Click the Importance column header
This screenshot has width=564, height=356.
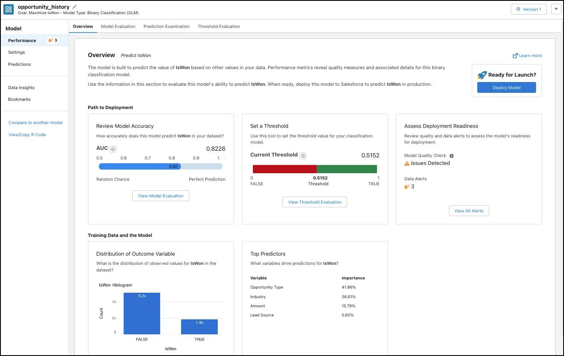353,278
